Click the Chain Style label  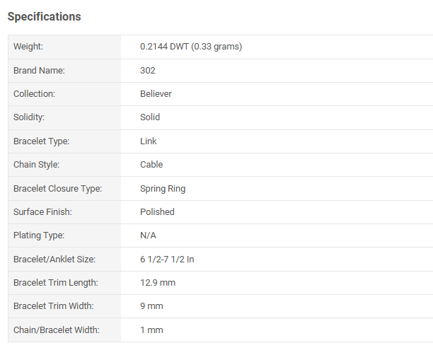[36, 165]
